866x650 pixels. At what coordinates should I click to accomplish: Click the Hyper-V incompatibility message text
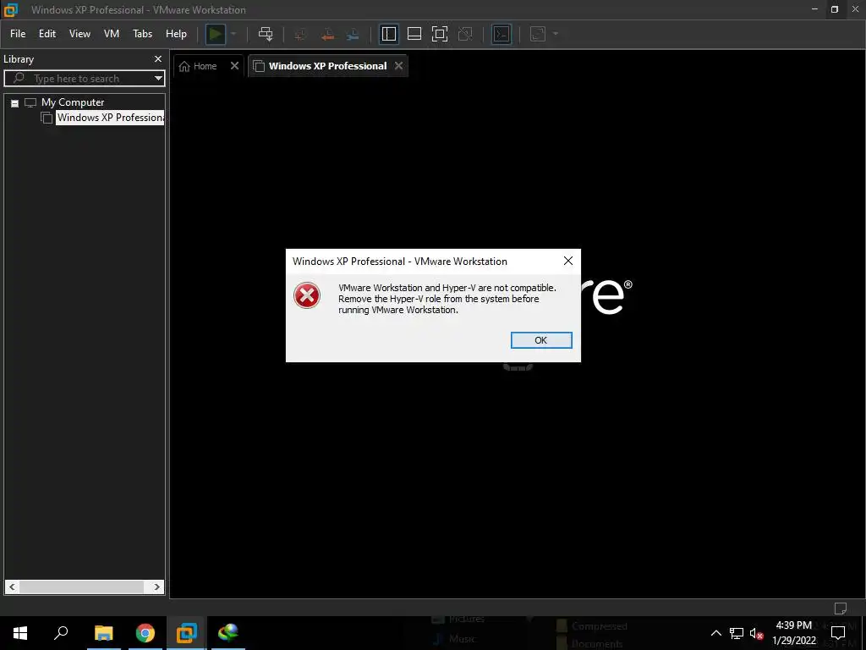pyautogui.click(x=447, y=299)
